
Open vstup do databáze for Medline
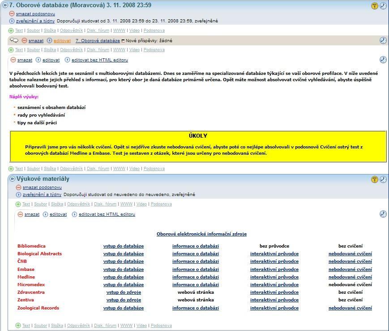124,277
